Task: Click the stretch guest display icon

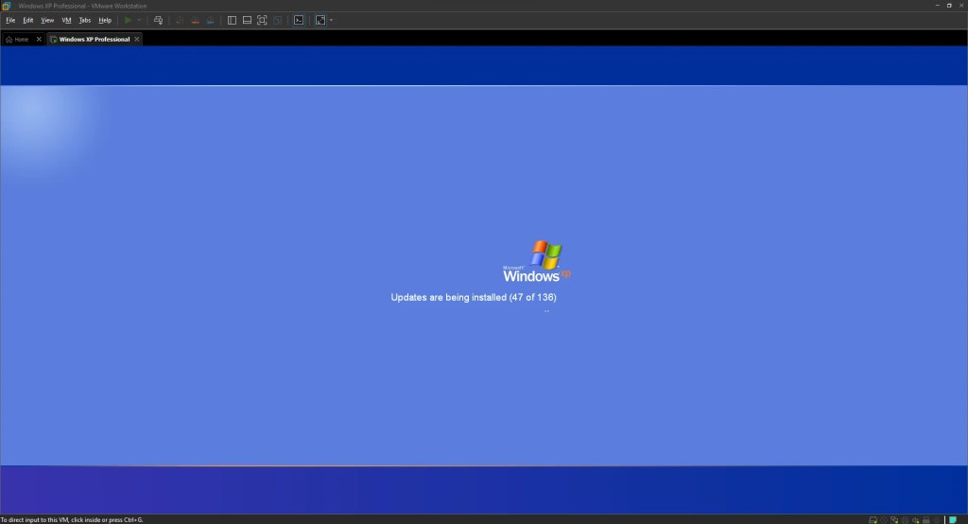Action: click(320, 21)
